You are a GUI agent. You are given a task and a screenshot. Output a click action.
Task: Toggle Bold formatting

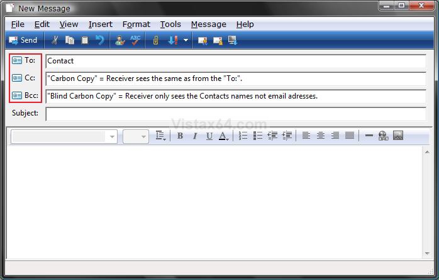click(180, 136)
